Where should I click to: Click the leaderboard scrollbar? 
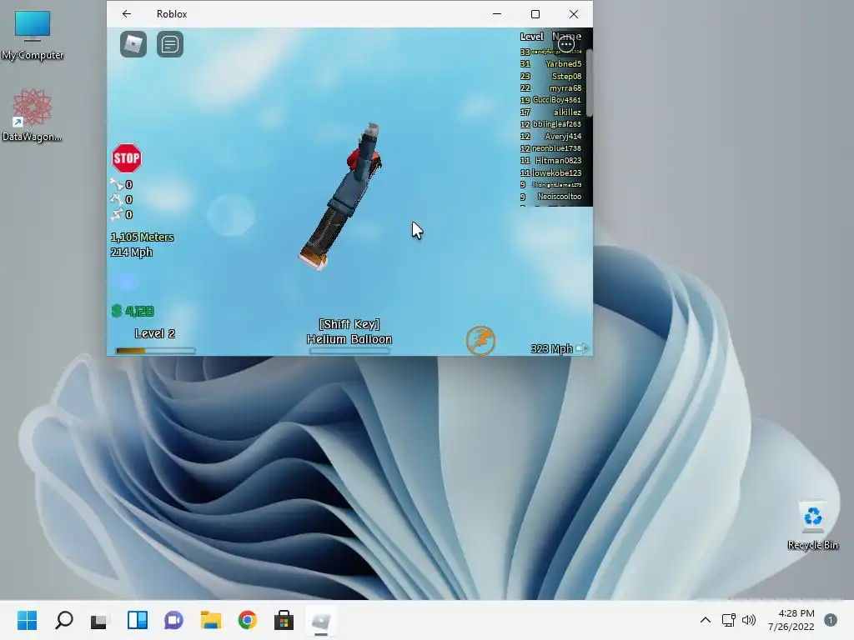tap(590, 82)
